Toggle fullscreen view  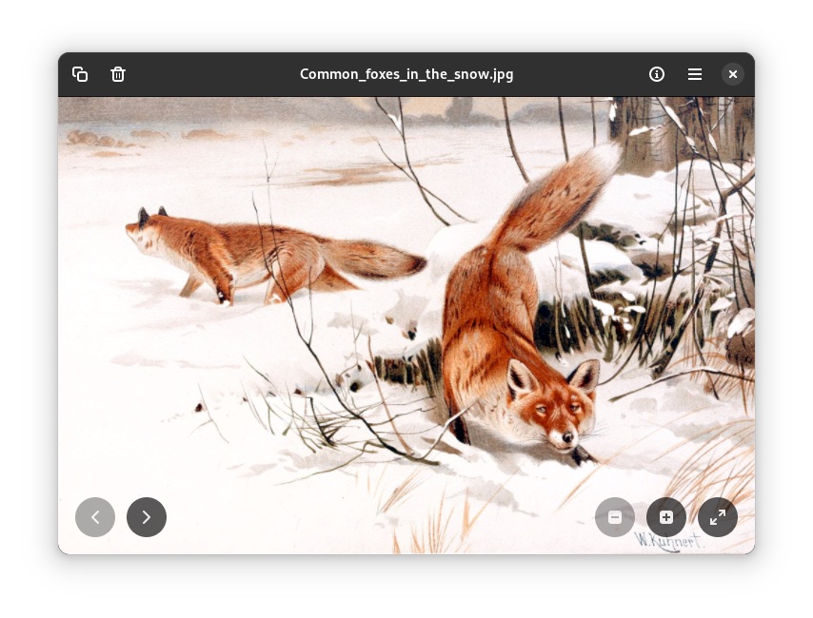pos(718,517)
